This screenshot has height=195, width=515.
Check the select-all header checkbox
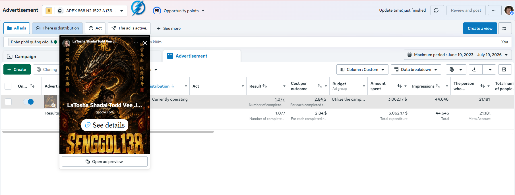pos(8,86)
